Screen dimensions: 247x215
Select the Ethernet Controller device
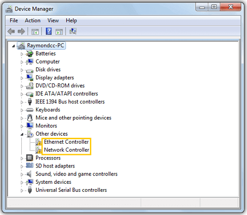click(66, 142)
